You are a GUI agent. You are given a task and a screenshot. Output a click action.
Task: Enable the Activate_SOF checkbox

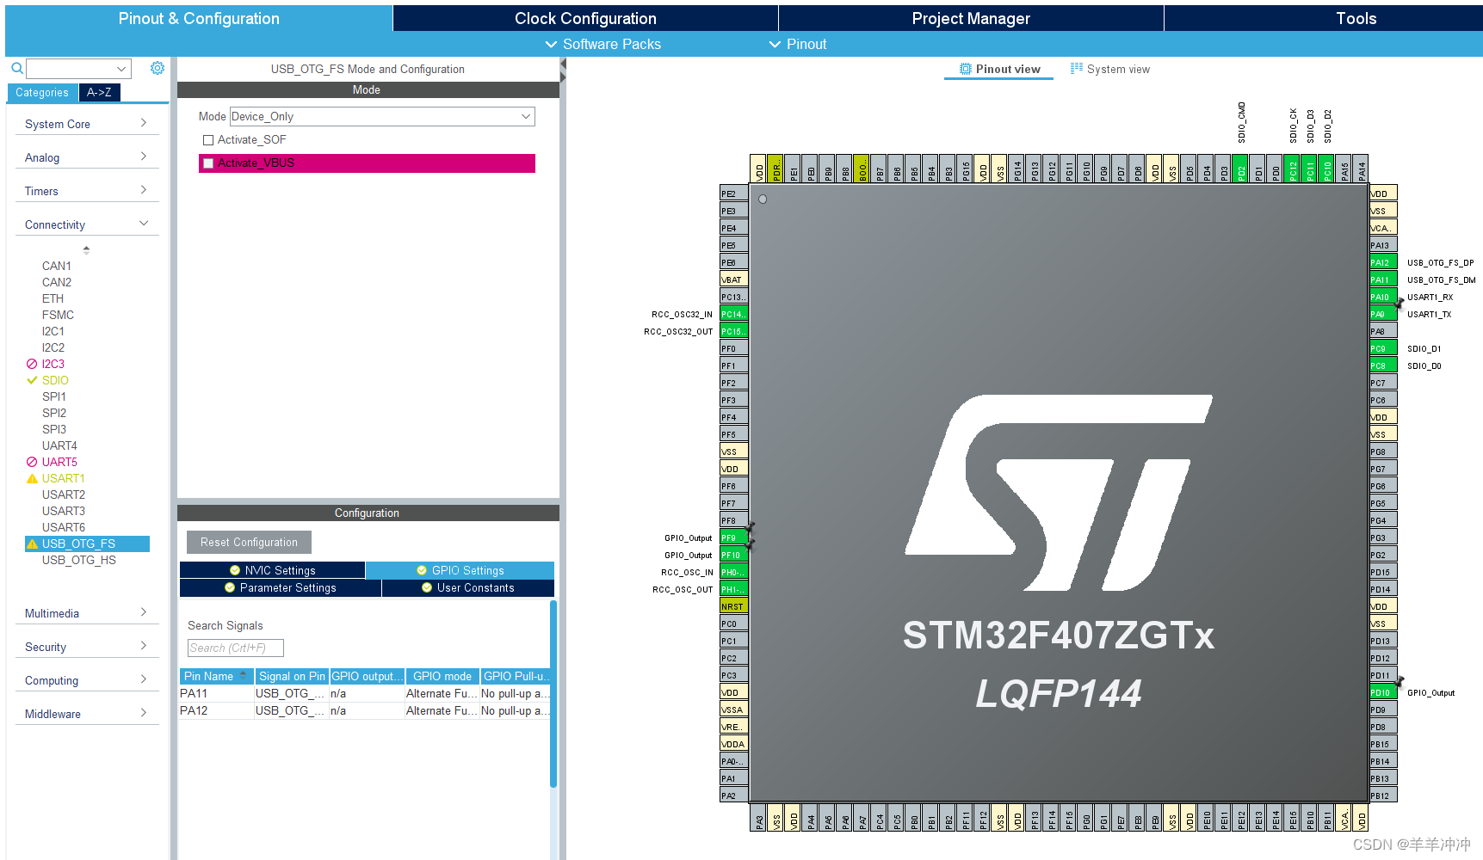(208, 140)
